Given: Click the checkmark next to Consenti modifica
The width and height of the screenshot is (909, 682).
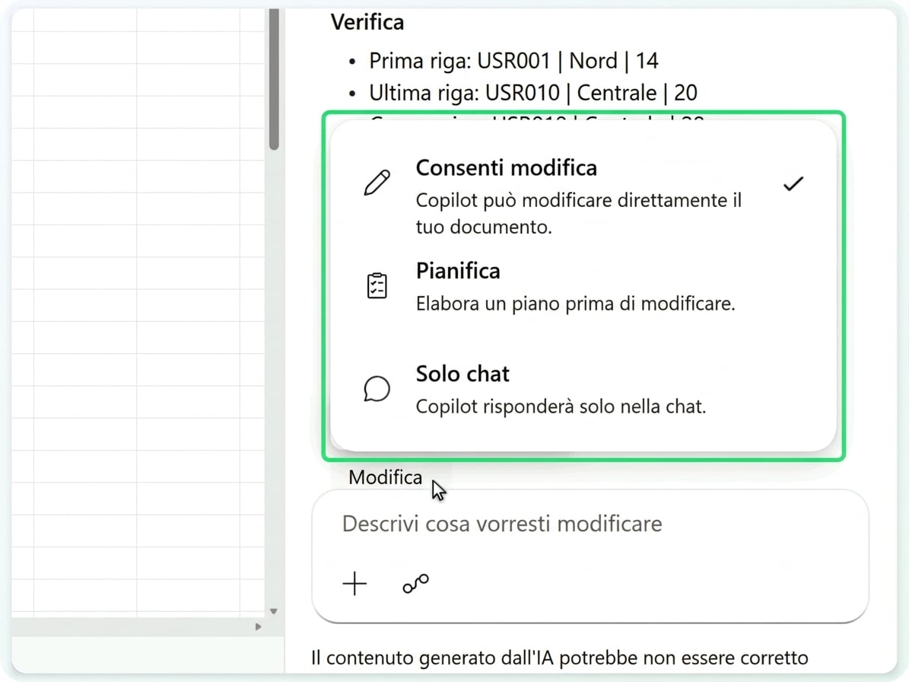Looking at the screenshot, I should coord(793,184).
